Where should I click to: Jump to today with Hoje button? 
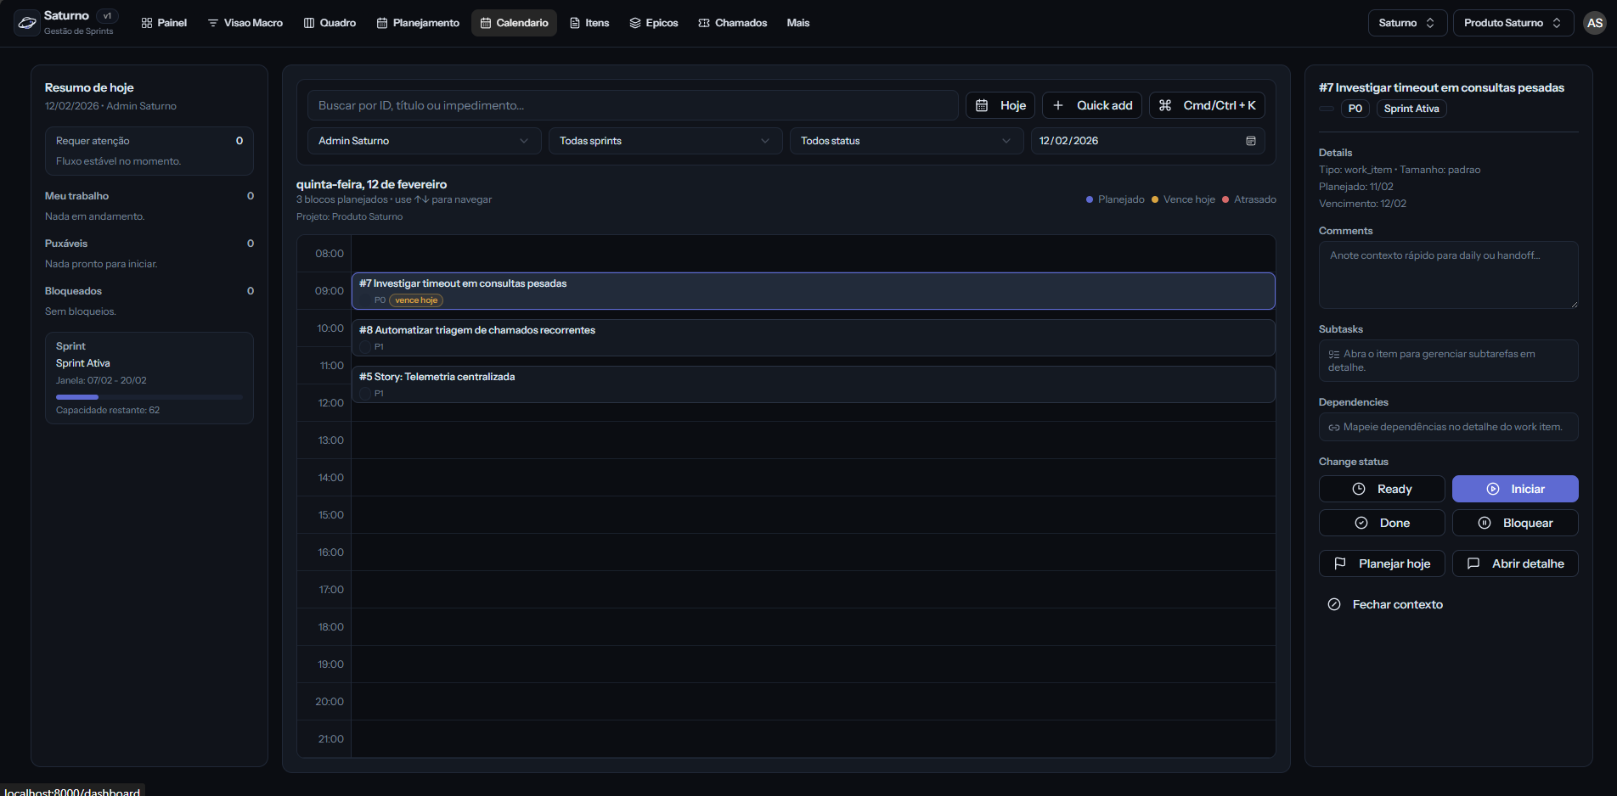coord(1000,105)
